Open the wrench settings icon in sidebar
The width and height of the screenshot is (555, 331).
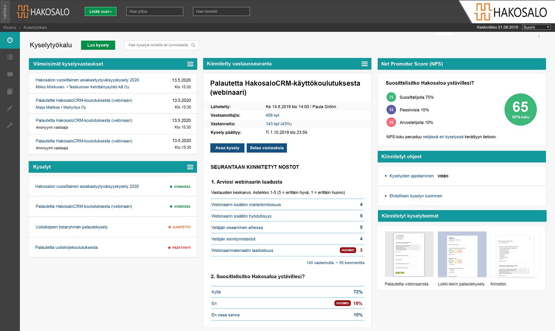(10, 125)
